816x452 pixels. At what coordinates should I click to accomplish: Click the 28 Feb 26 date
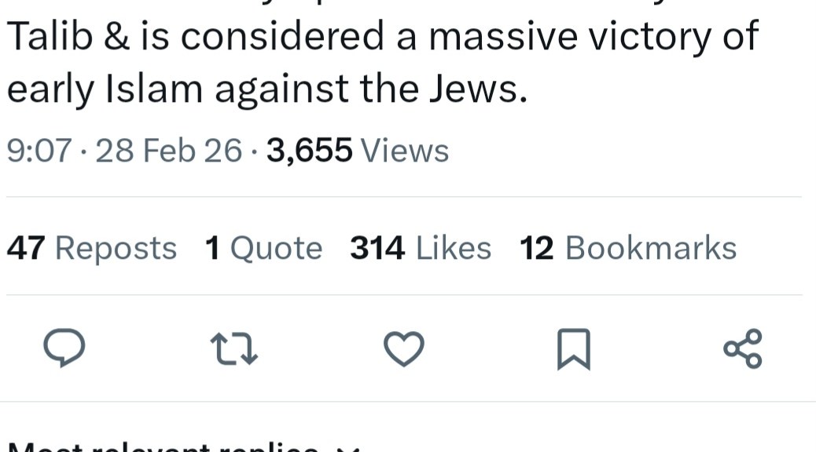coord(169,150)
